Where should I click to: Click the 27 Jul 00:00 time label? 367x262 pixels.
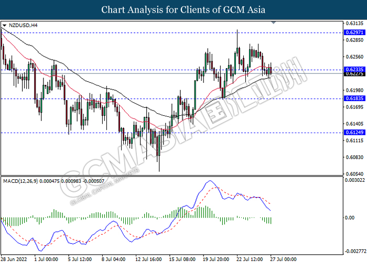(284, 259)
